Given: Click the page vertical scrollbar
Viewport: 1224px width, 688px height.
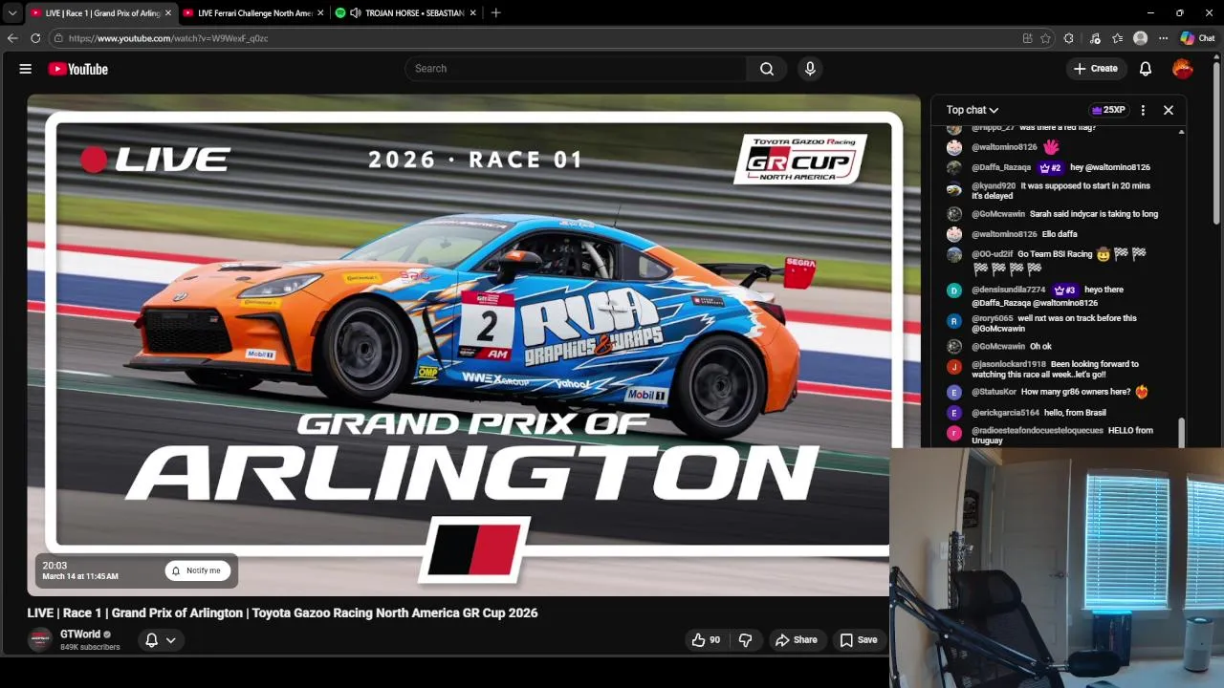Looking at the screenshot, I should pyautogui.click(x=1218, y=143).
